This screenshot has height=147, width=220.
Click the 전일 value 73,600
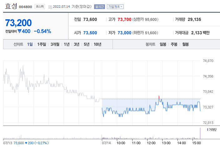pyautogui.click(x=90, y=19)
